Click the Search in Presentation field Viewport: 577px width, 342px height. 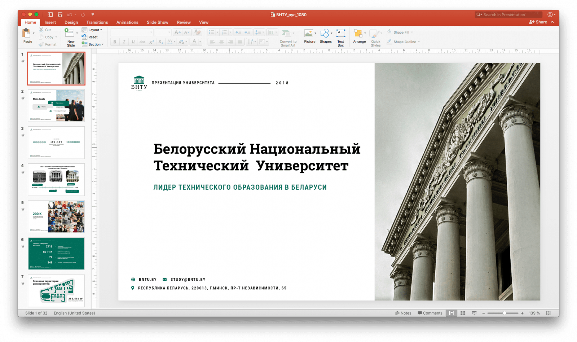(508, 15)
